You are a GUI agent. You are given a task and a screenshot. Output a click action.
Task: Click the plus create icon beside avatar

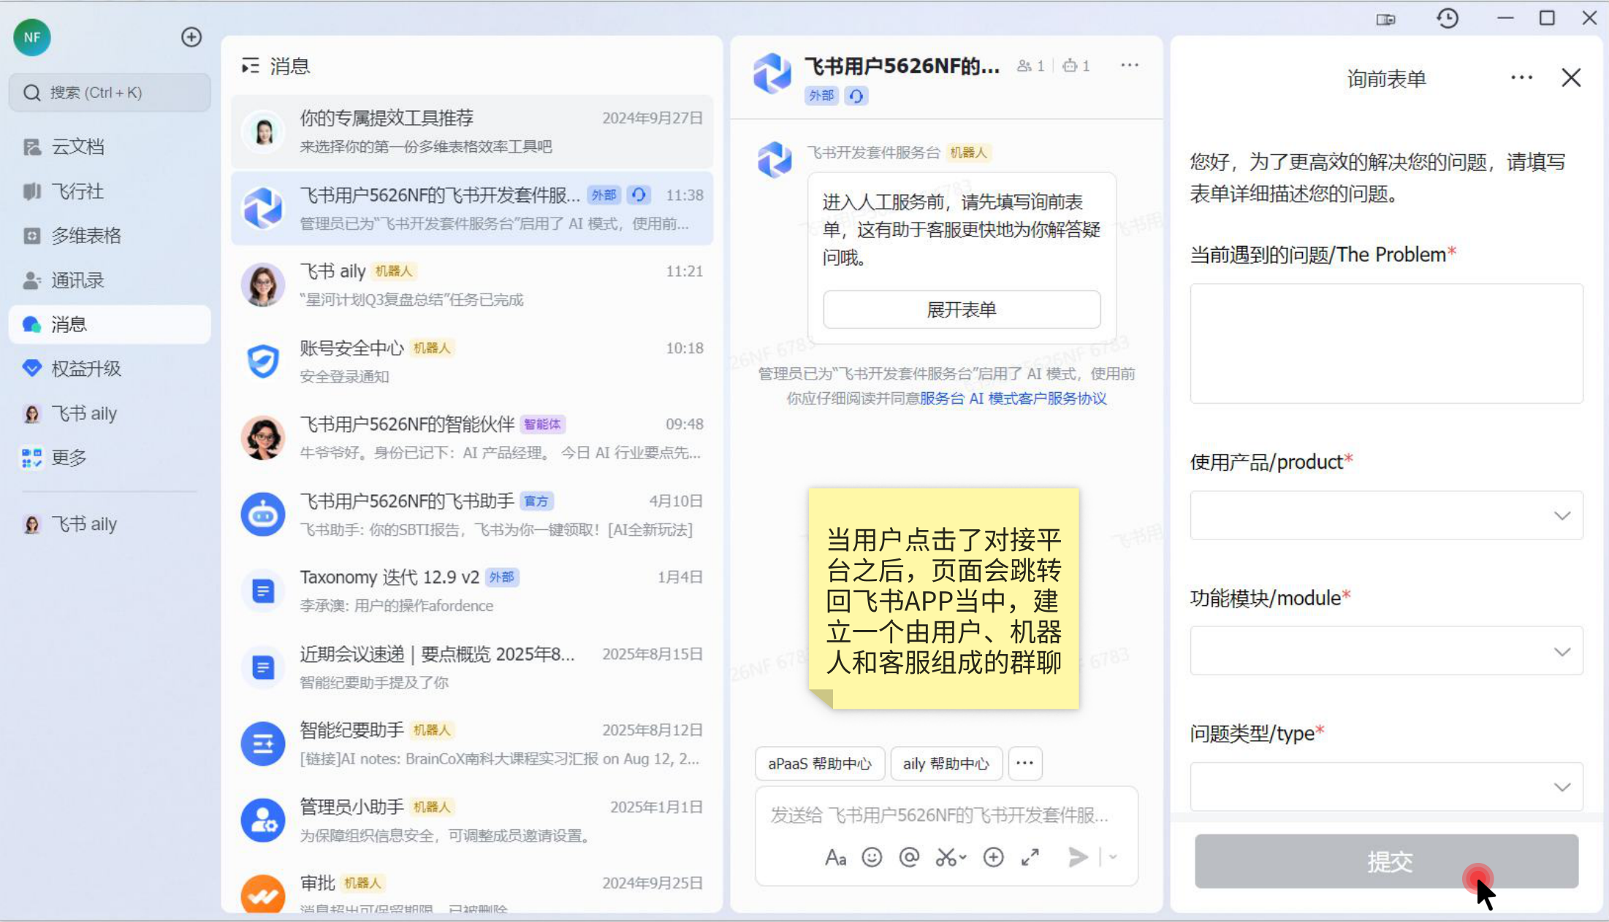pos(191,37)
